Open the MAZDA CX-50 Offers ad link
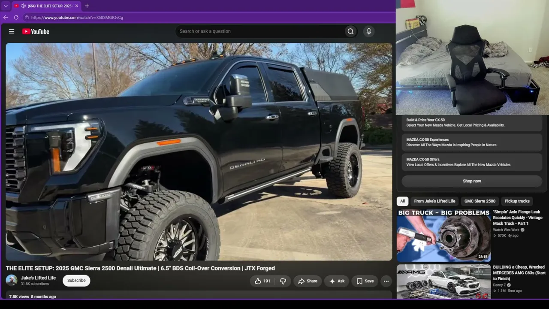The height and width of the screenshot is (309, 549). tap(472, 162)
